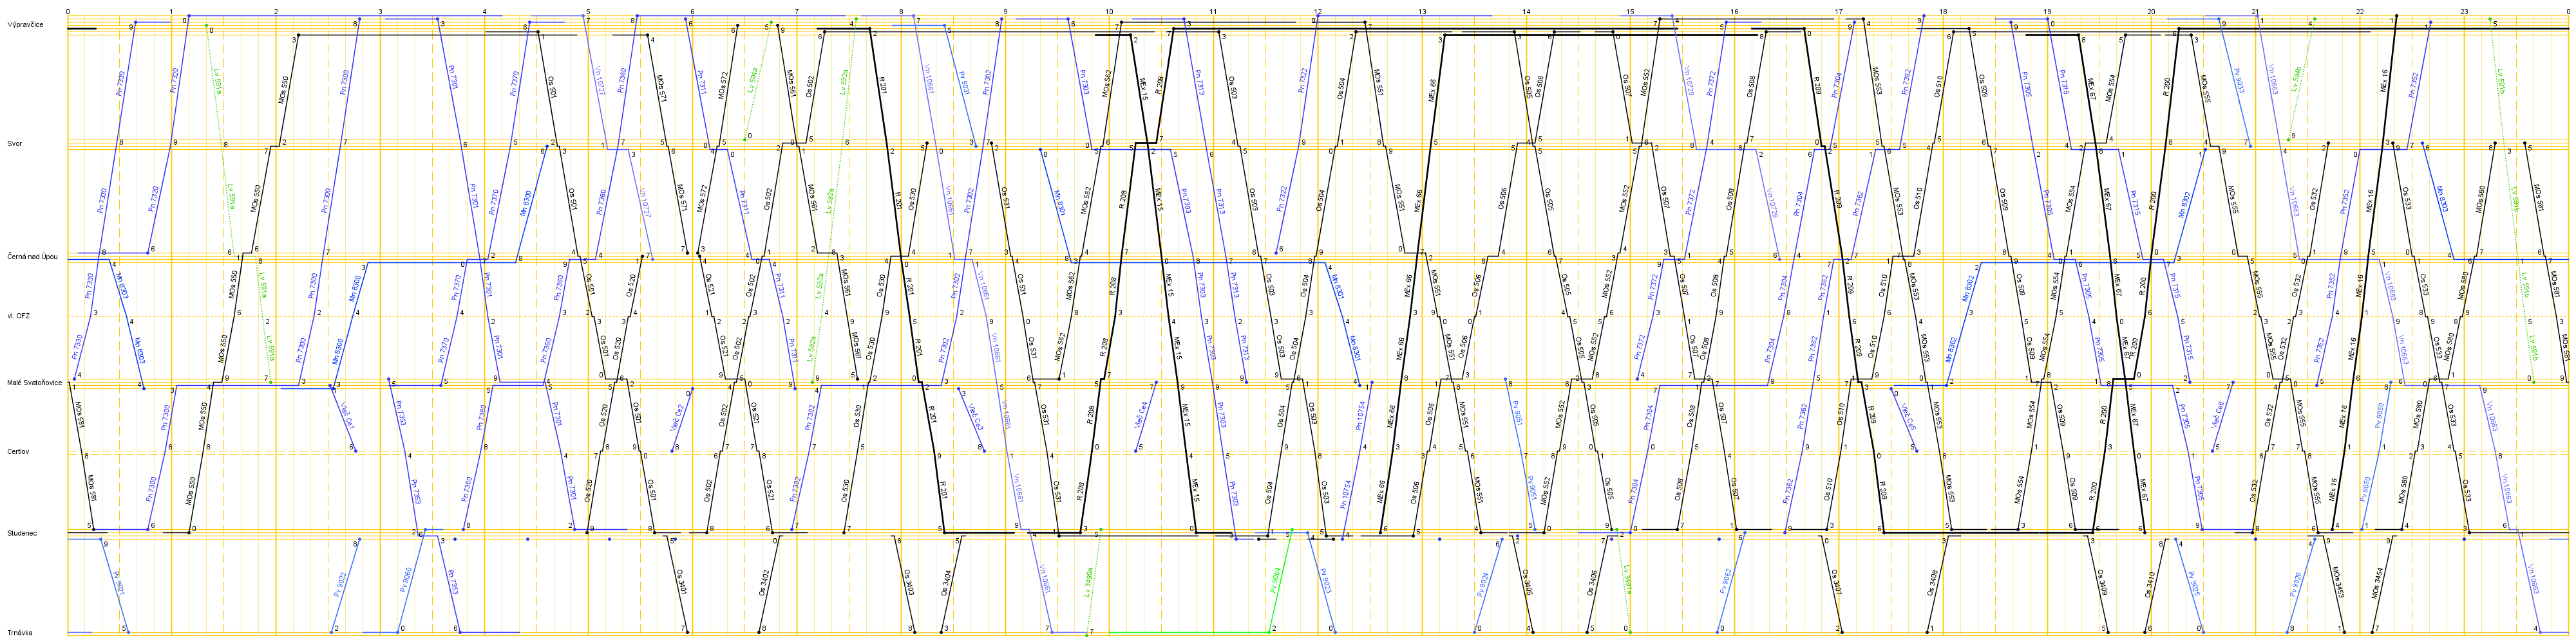The width and height of the screenshot is (2576, 643).
Task: Select R 201 train label between Výpravčice and Svor
Action: tap(882, 84)
